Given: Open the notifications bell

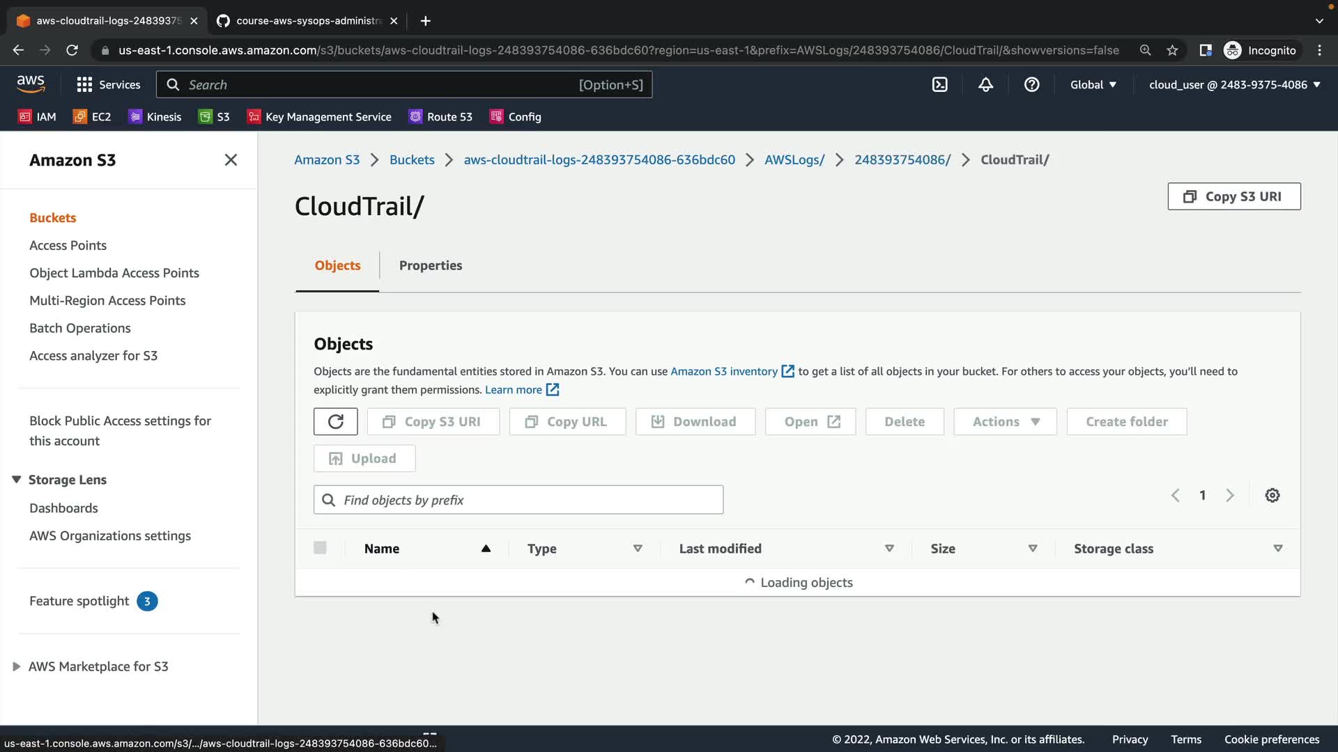Looking at the screenshot, I should point(985,84).
